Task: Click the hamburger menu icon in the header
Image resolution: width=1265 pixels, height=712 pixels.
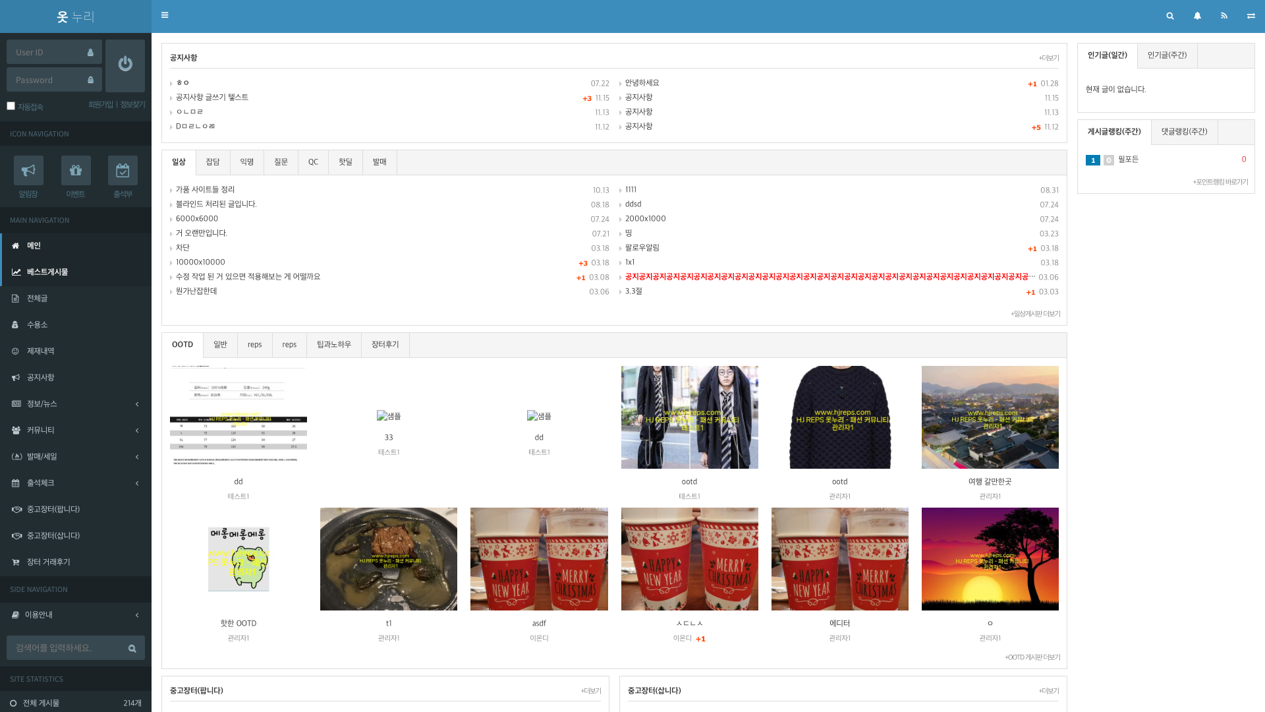Action: tap(165, 15)
